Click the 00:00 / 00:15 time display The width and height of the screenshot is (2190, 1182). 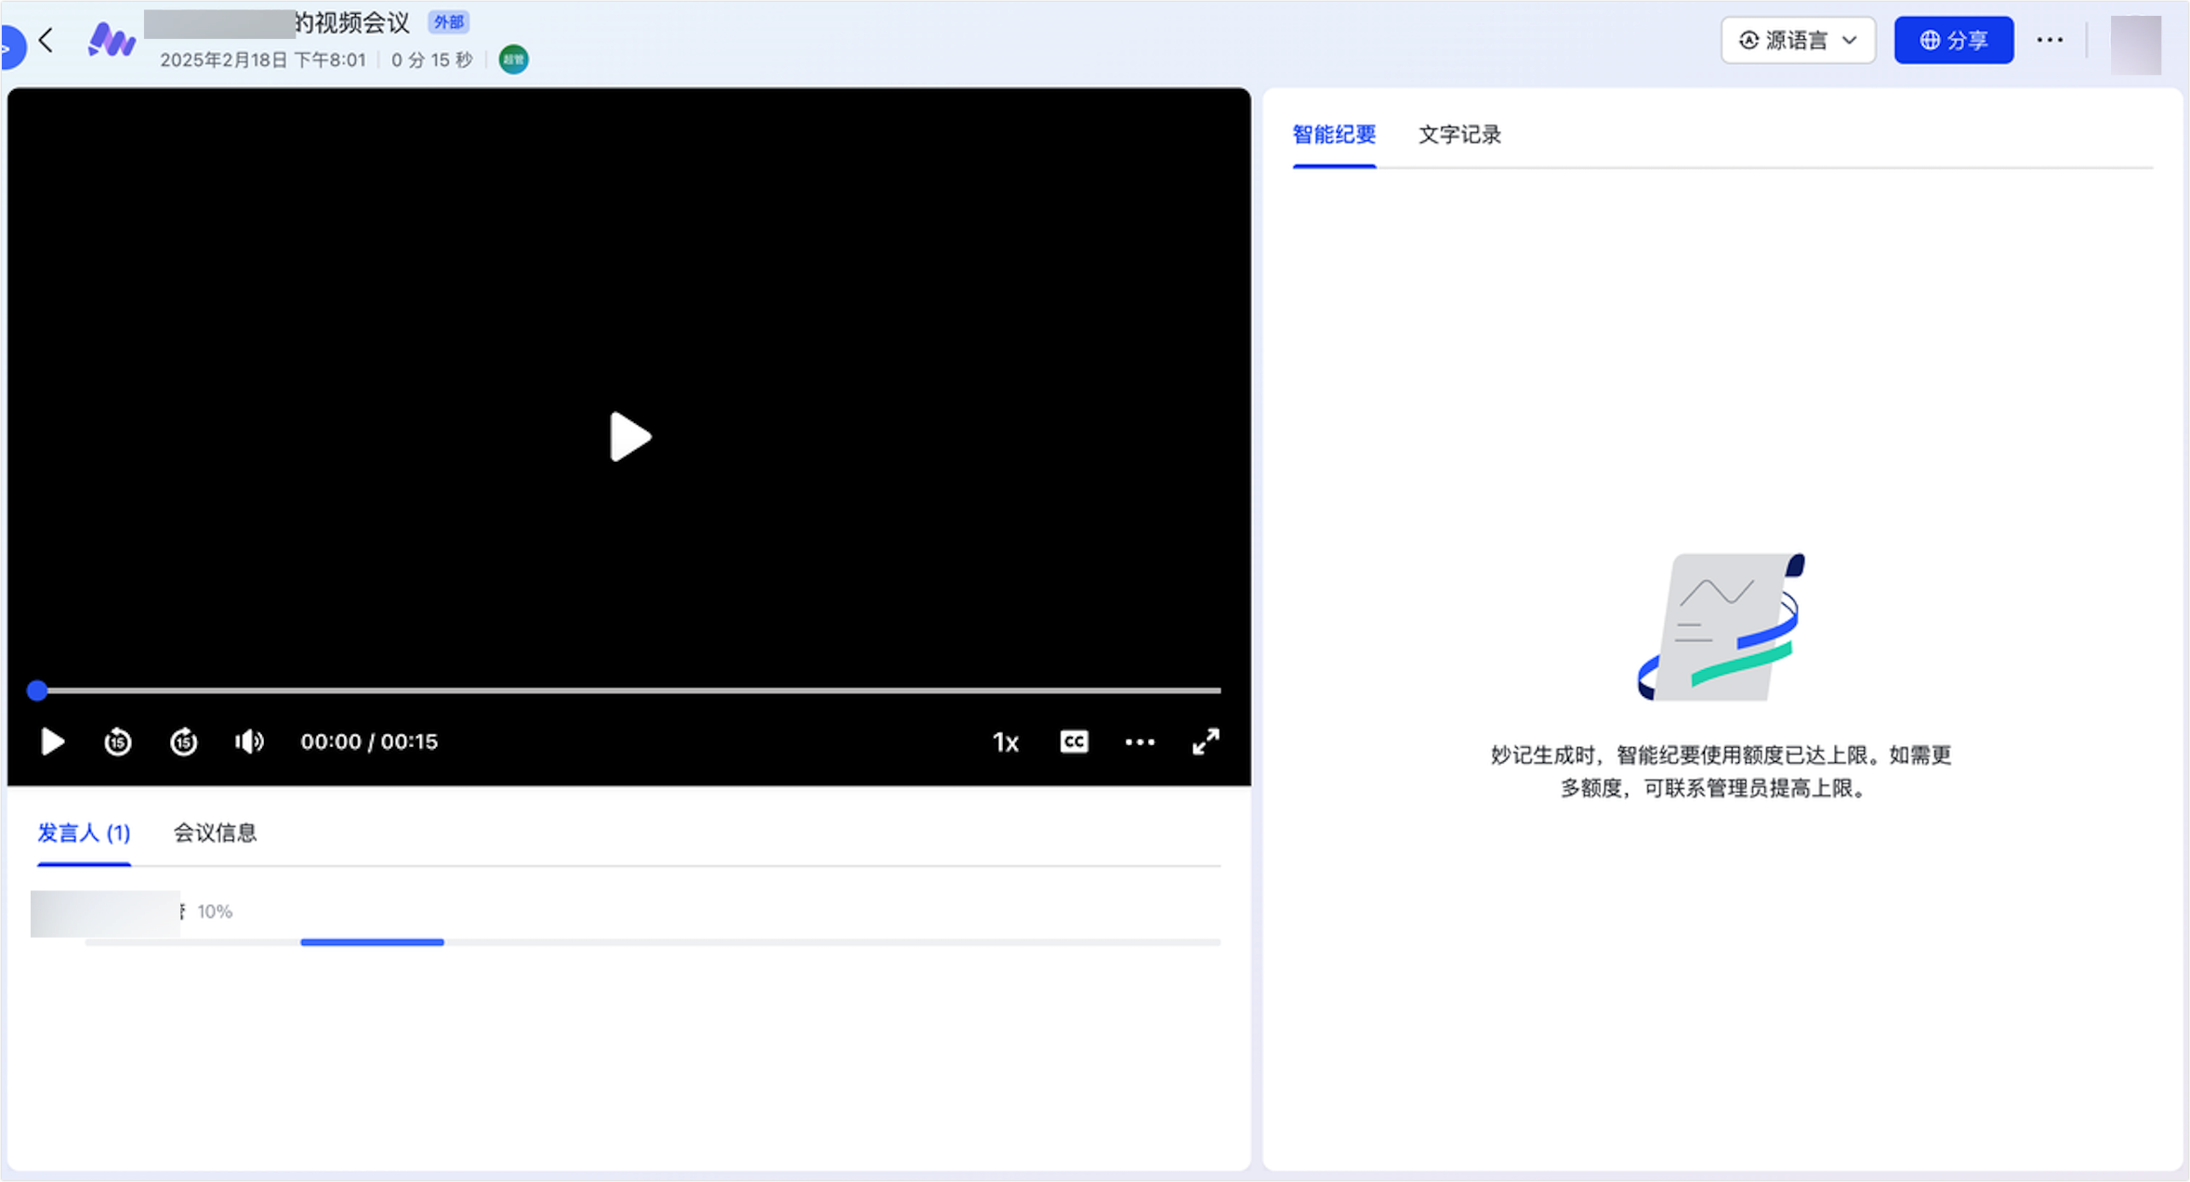[x=369, y=742]
